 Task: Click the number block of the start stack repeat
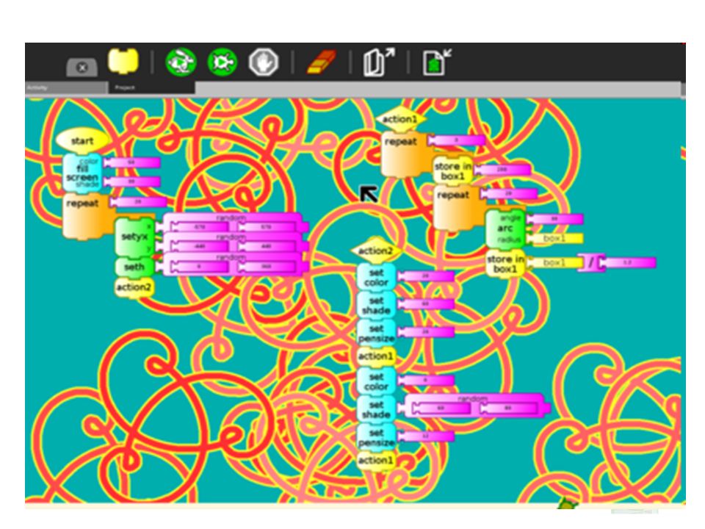(x=138, y=201)
